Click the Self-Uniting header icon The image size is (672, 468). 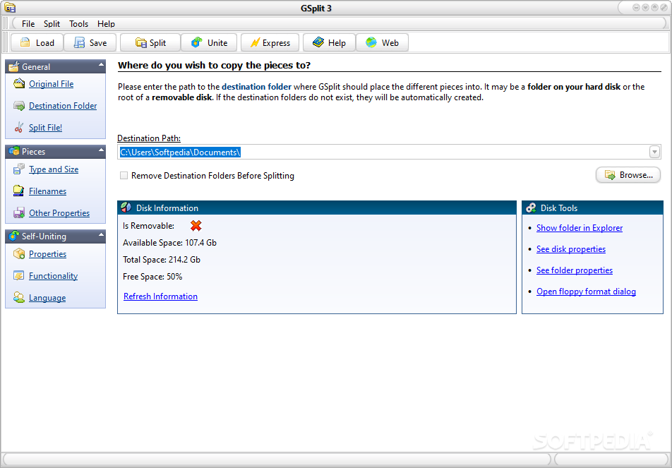(14, 236)
